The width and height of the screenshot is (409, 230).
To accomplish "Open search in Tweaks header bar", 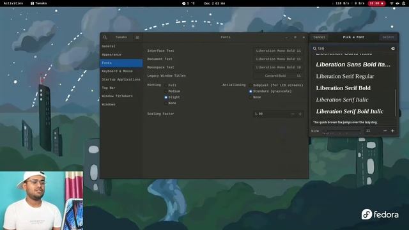I will (105, 37).
